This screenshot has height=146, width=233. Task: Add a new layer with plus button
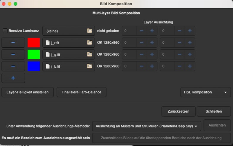pos(13,78)
